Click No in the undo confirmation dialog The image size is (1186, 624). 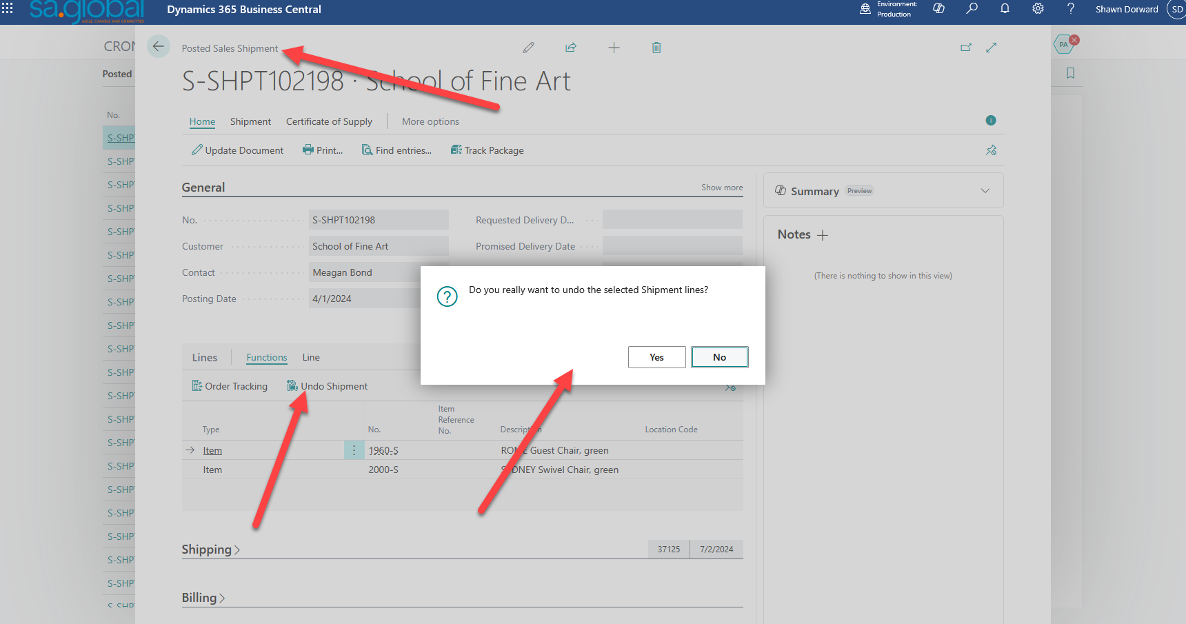point(719,356)
